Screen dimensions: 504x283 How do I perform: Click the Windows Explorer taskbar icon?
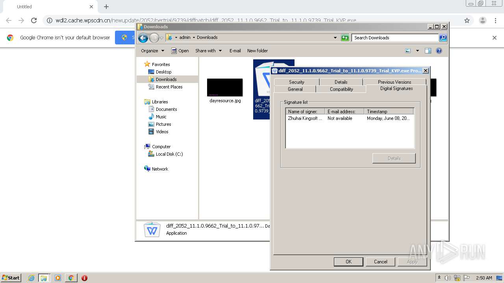44,278
